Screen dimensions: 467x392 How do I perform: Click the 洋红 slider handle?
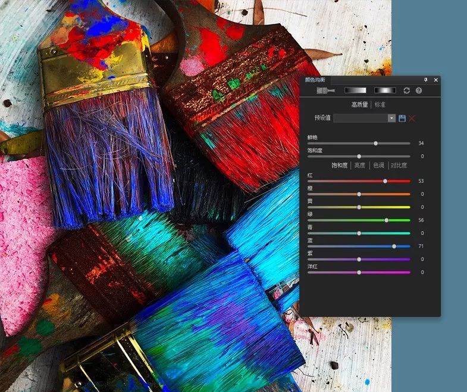tap(359, 272)
